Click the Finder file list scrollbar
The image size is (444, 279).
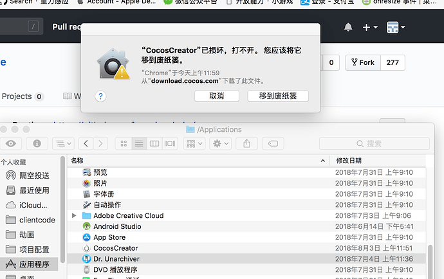[x=430, y=262]
